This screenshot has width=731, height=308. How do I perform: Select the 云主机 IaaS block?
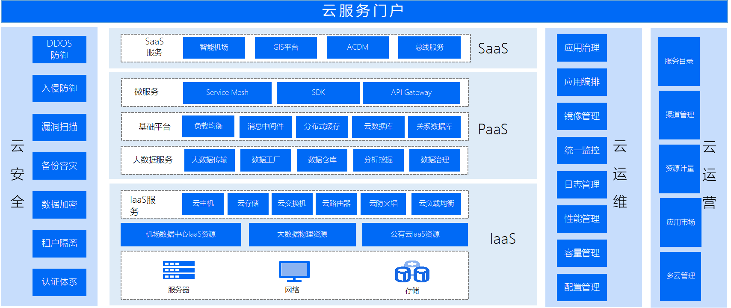coord(203,204)
